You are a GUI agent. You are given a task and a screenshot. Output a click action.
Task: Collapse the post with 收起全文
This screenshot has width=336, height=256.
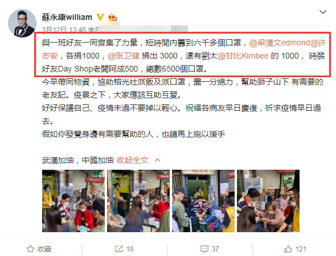pyautogui.click(x=132, y=160)
